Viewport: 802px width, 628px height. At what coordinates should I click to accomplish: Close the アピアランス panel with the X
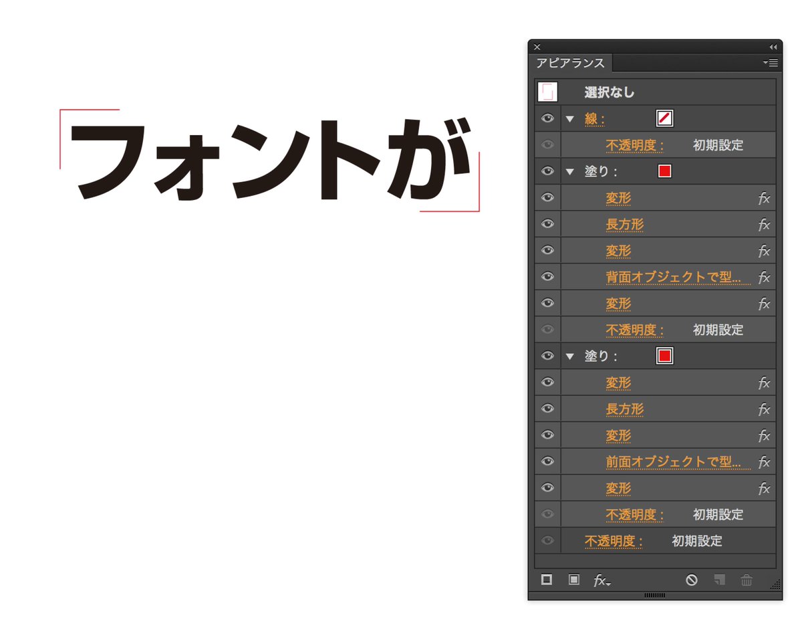(537, 47)
